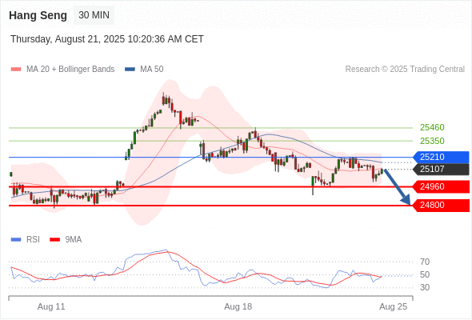472x320 pixels.
Task: Click the Aug 11 date axis label
Action: tap(51, 306)
